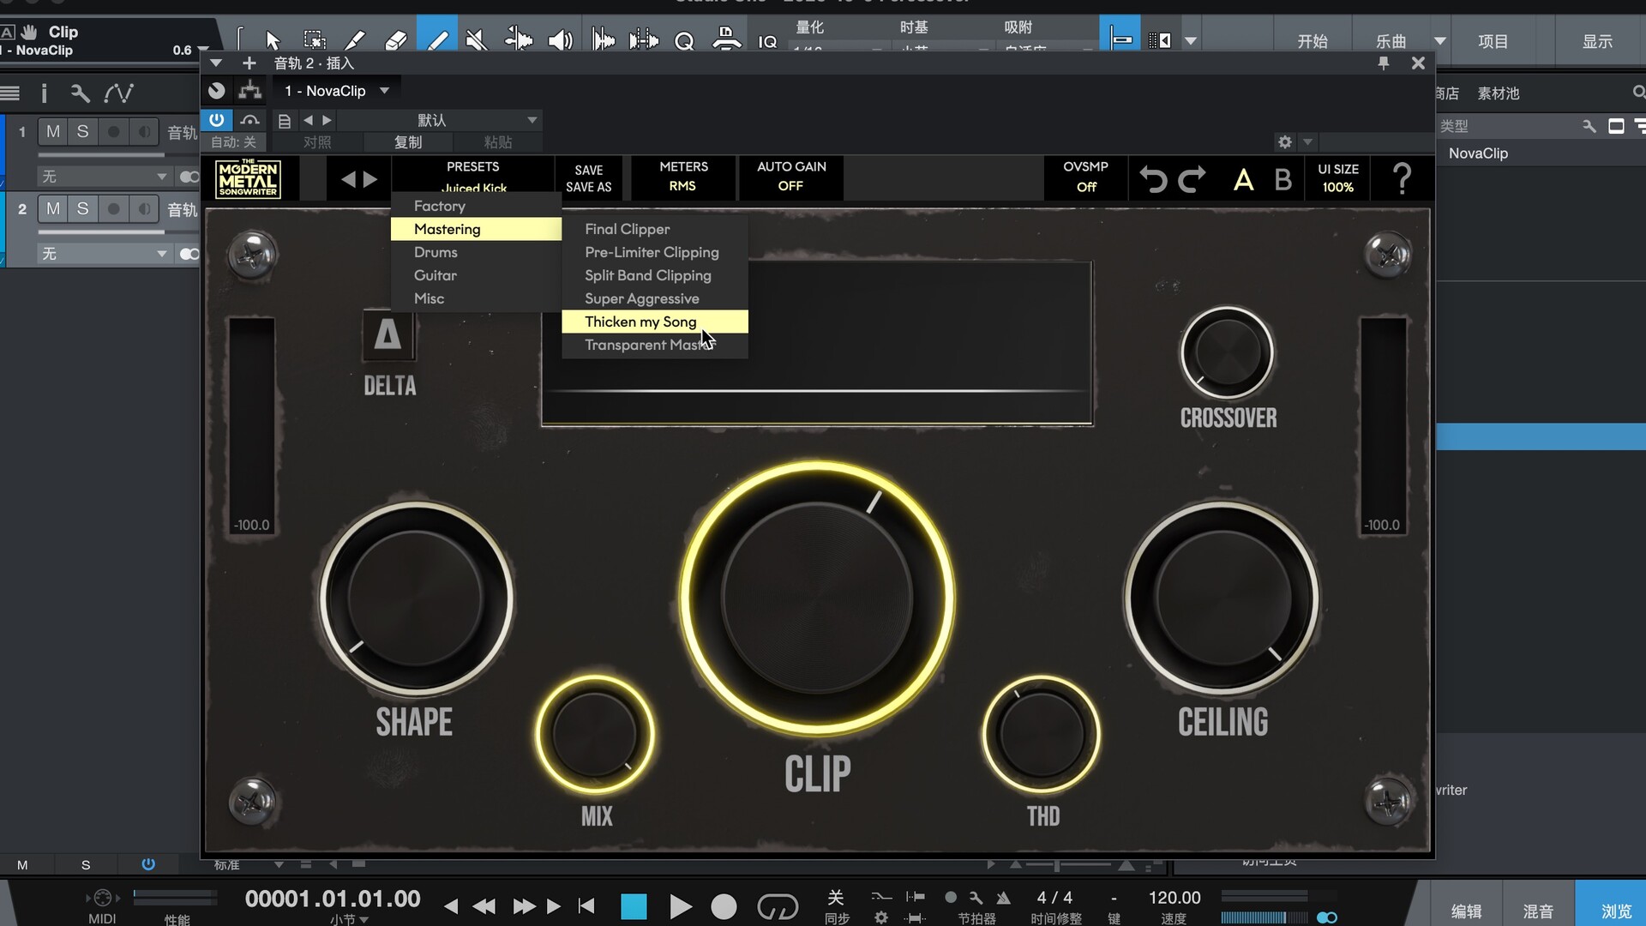Pin the plugin window
Screen dimensions: 1646x926
(1383, 63)
